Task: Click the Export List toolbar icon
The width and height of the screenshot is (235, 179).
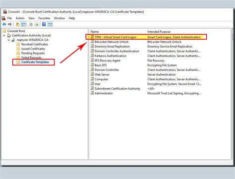Action: [x=36, y=24]
